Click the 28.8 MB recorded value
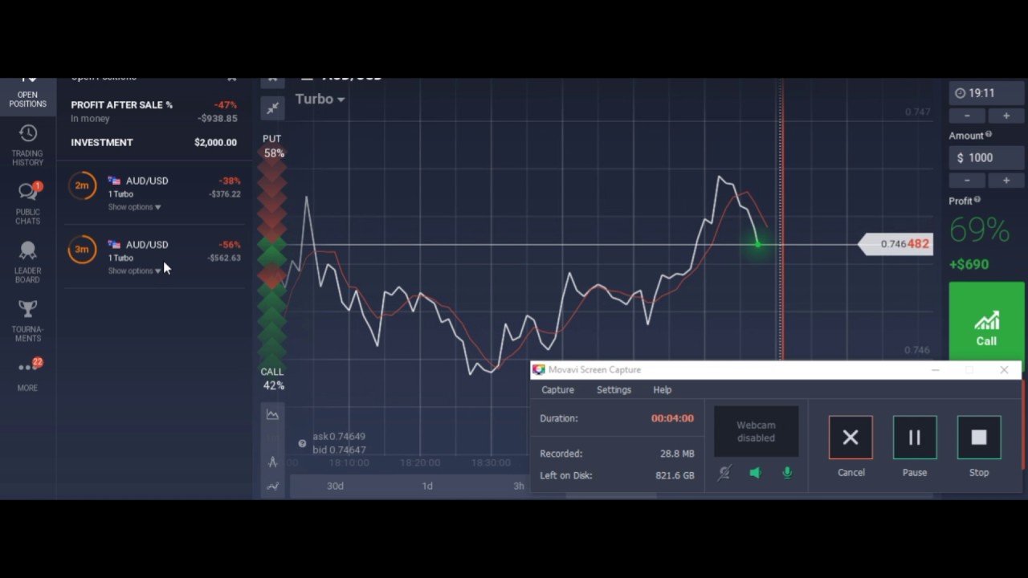Viewport: 1028px width, 578px height. (677, 454)
